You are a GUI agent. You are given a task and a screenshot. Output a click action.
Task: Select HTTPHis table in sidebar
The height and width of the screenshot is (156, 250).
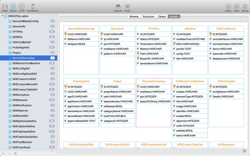coord(29,32)
